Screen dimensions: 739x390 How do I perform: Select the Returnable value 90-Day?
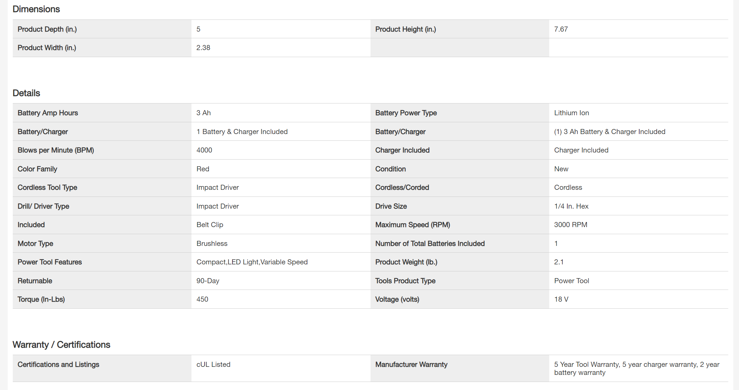(208, 281)
